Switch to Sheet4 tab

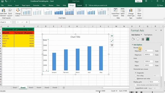[39, 88]
